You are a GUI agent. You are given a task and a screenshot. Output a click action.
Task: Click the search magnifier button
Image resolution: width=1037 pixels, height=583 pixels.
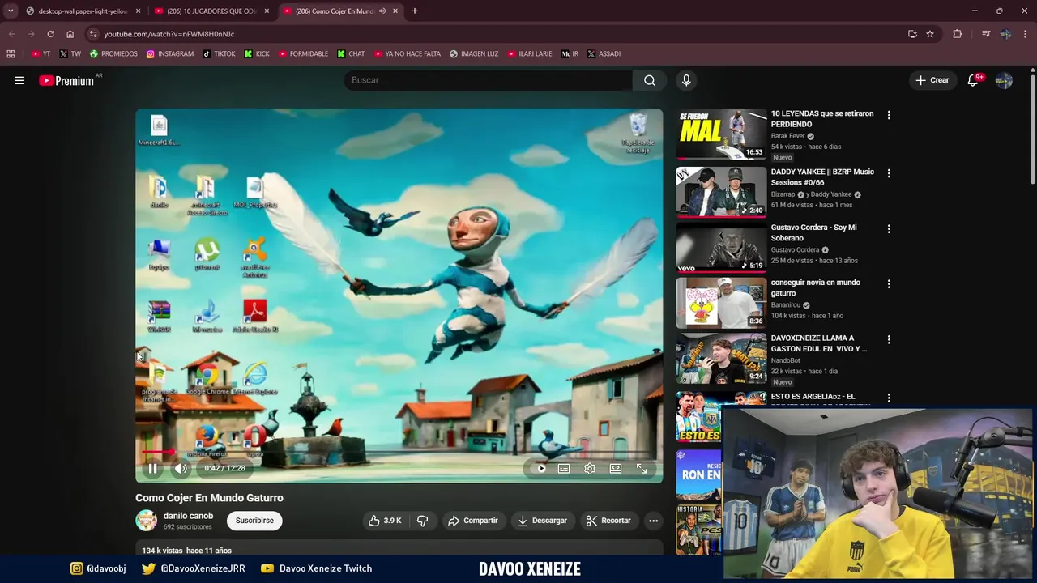click(650, 80)
